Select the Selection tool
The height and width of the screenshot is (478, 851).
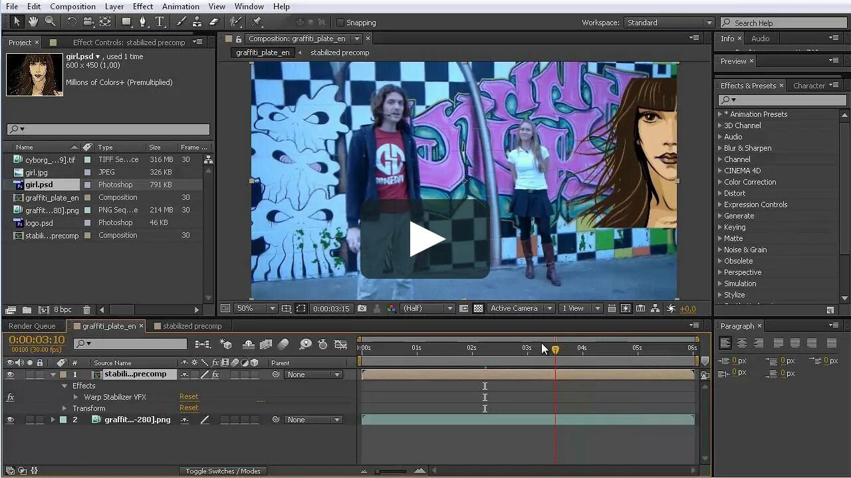click(17, 22)
